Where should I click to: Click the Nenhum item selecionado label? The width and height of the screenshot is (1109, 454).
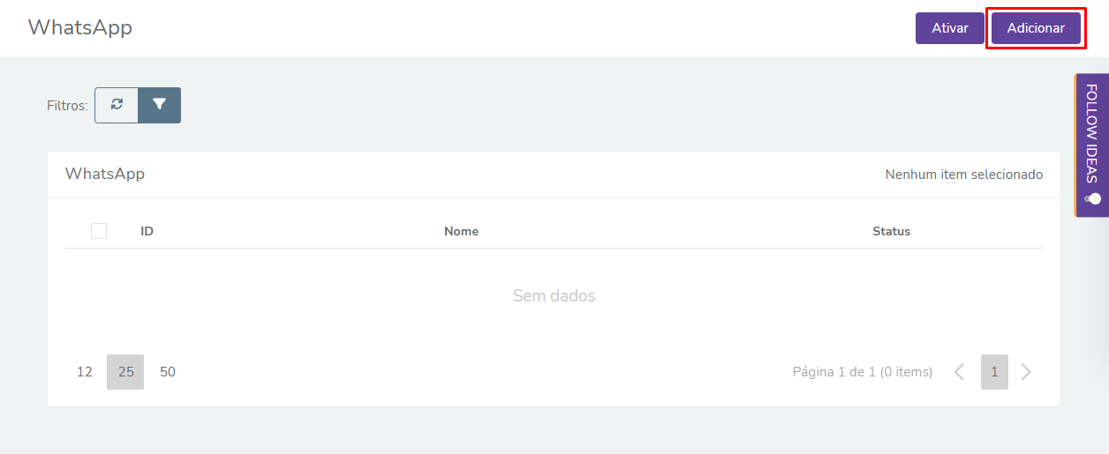click(x=964, y=175)
